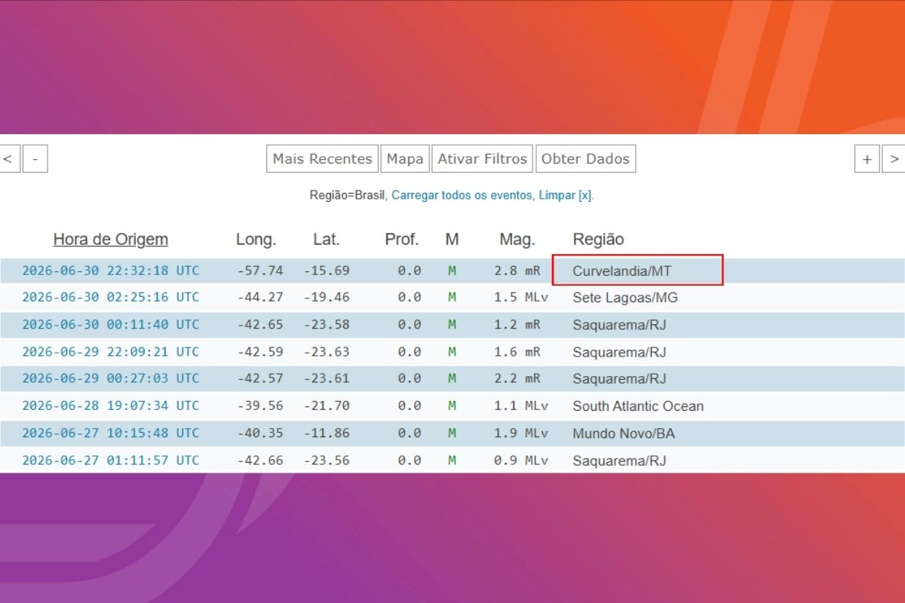Image resolution: width=905 pixels, height=603 pixels.
Task: Open Mais Recentes events
Action: click(322, 159)
